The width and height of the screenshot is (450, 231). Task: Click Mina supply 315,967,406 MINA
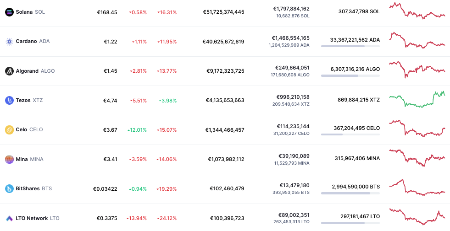[x=357, y=158]
